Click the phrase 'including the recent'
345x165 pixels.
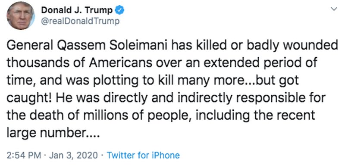255,115
